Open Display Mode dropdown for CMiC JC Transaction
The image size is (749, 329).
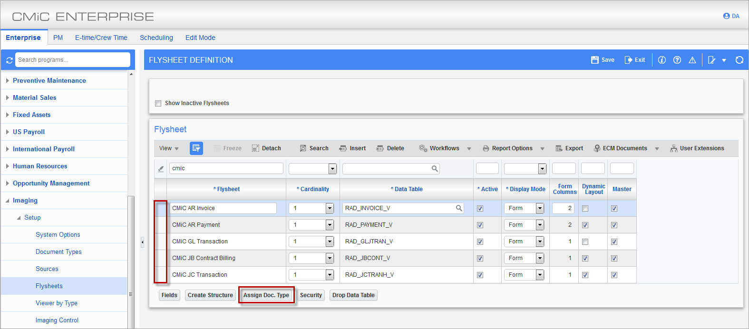pos(540,275)
